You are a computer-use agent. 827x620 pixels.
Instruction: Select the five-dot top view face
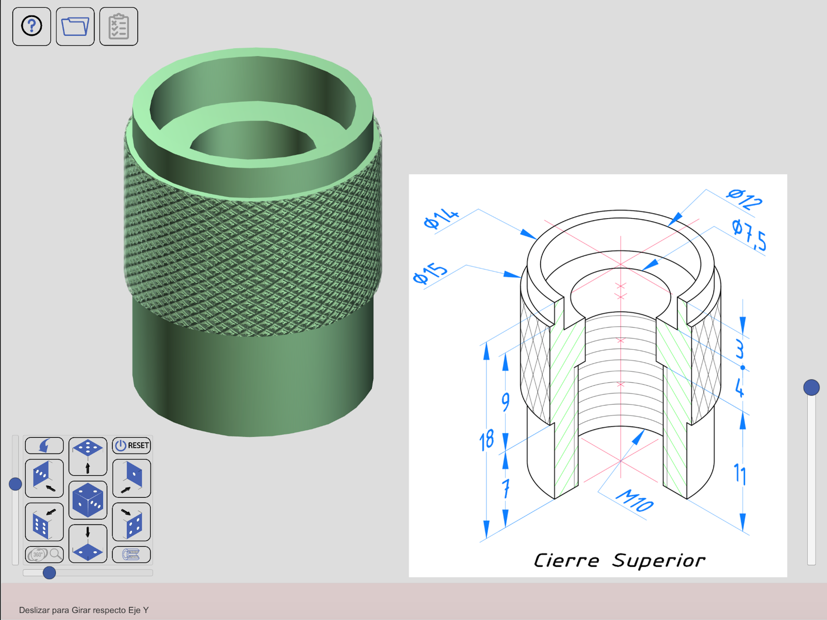point(88,456)
